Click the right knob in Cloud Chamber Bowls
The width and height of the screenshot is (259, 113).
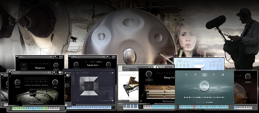55,82
